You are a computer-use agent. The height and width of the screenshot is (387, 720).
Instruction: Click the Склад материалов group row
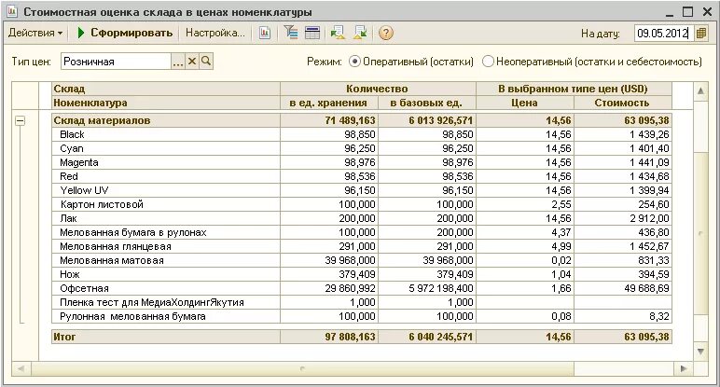[362, 120]
